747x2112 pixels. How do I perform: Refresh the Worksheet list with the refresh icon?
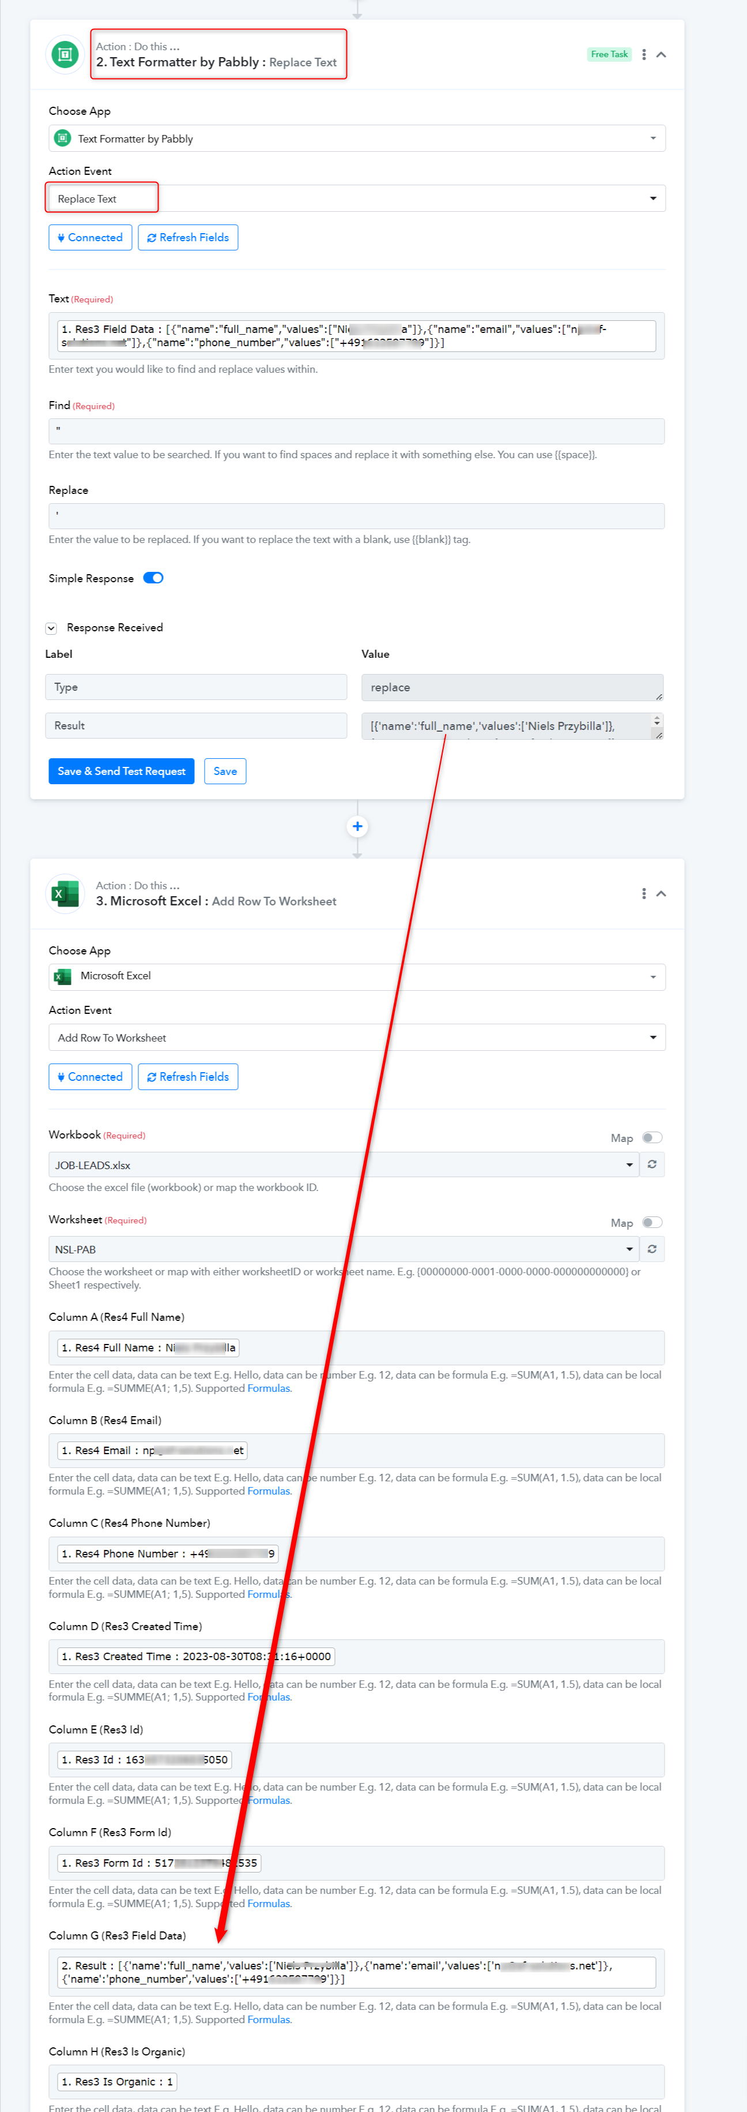652,1249
